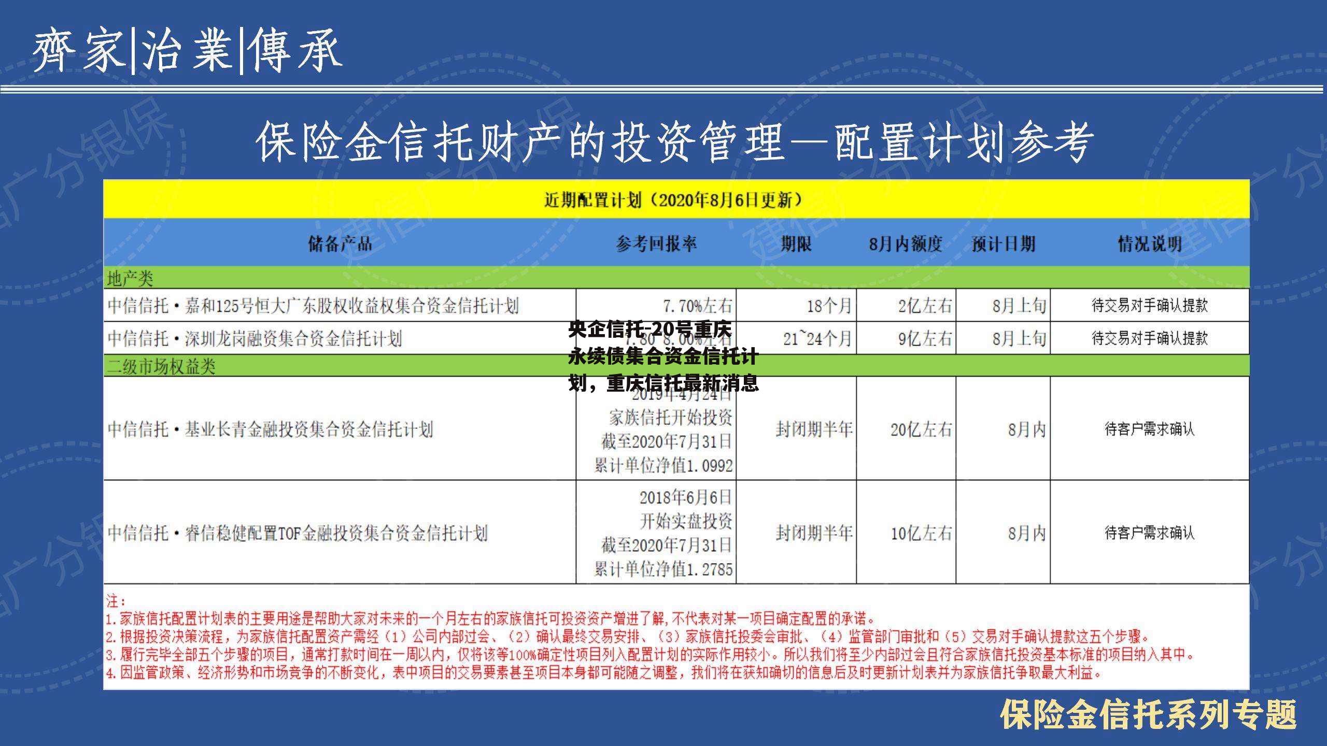Click the red 注: label

(116, 601)
